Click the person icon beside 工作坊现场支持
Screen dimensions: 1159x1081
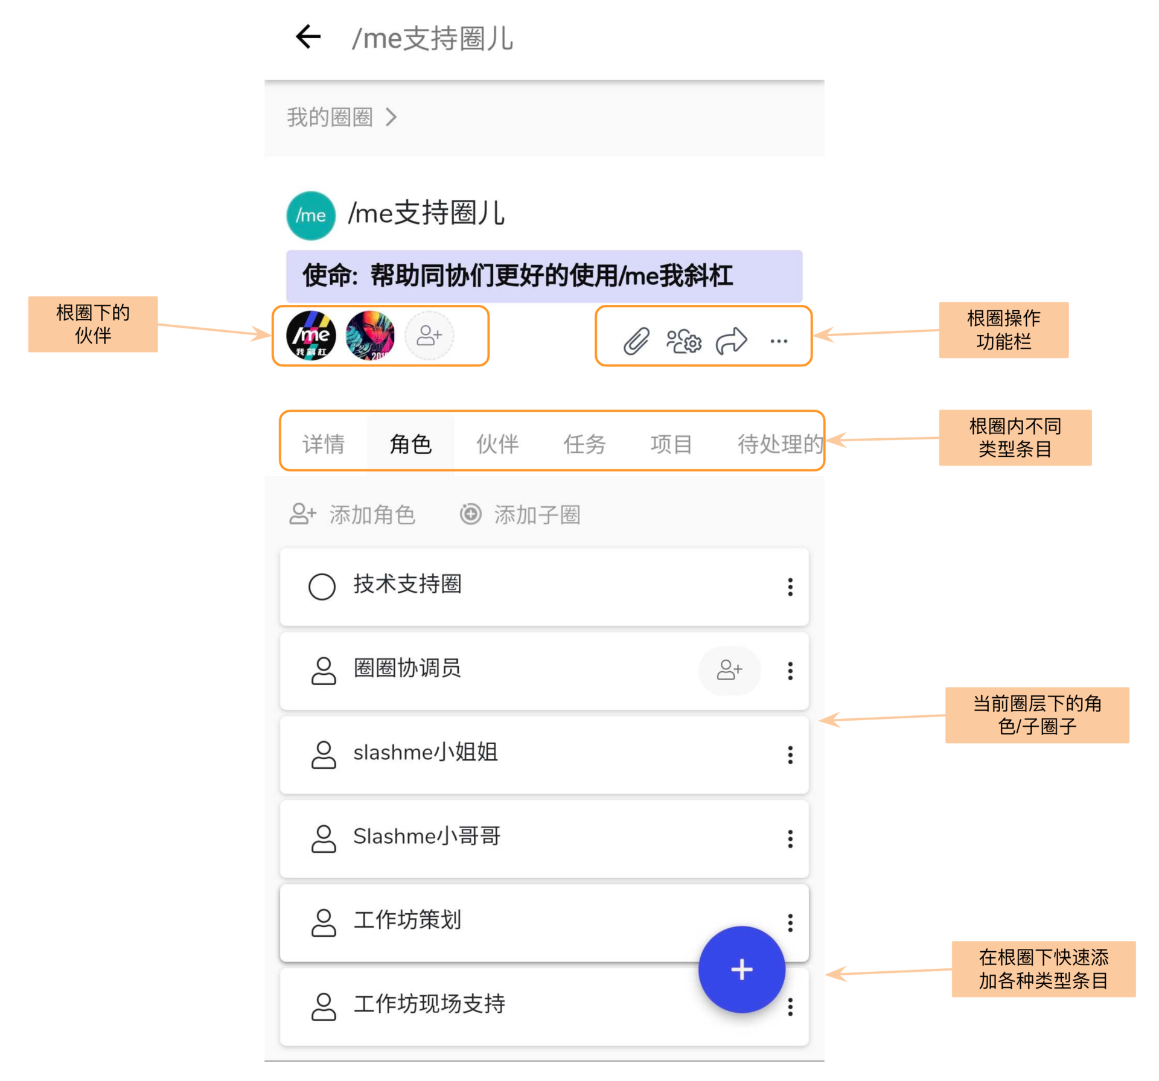(x=324, y=1006)
